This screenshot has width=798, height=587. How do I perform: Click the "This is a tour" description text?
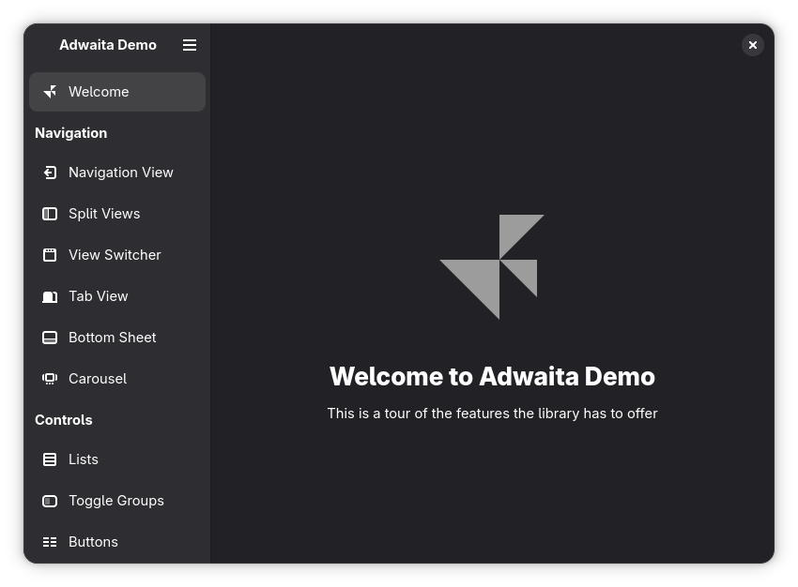click(492, 414)
